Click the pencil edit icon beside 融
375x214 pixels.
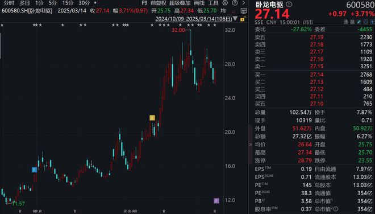[x=359, y=22]
